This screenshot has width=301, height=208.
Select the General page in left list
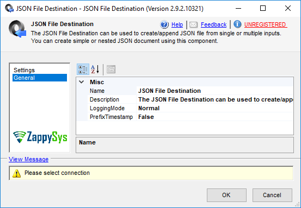40,78
